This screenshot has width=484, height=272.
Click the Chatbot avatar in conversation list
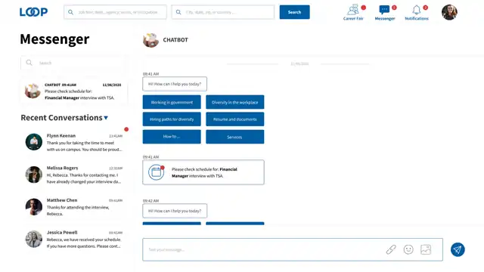coord(33,91)
